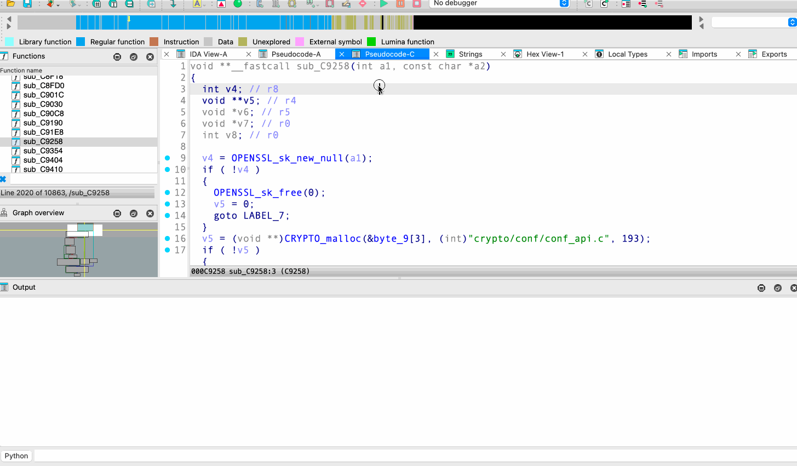Click left navigation band scroll-back arrow
The width and height of the screenshot is (797, 466).
tap(9, 19)
